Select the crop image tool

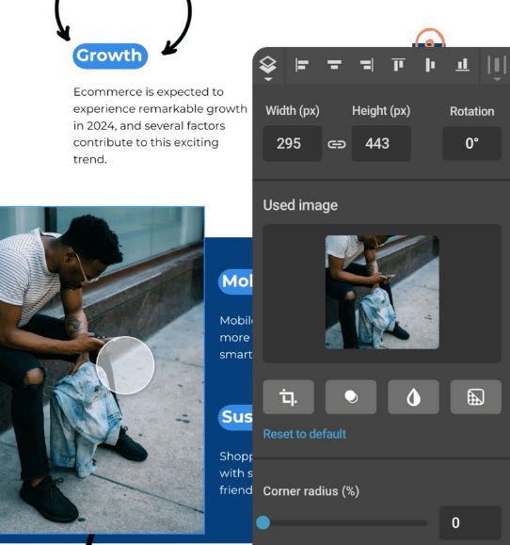click(288, 397)
